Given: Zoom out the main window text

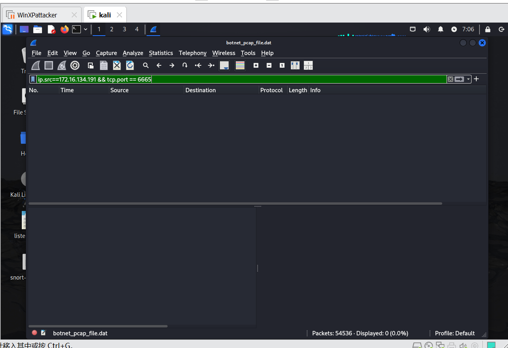Looking at the screenshot, I should coord(269,65).
